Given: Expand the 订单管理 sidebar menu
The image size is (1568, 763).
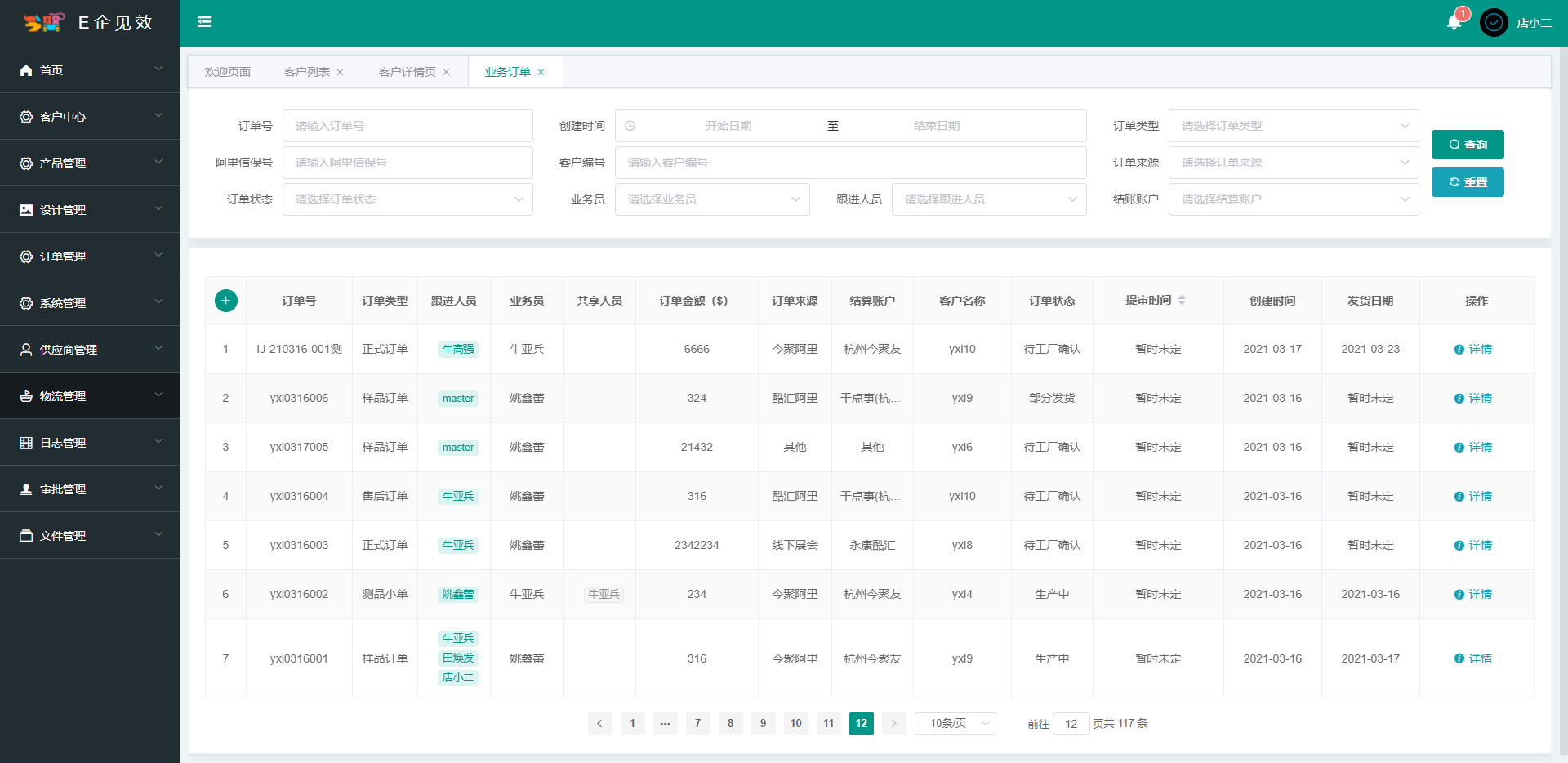Looking at the screenshot, I should (90, 257).
